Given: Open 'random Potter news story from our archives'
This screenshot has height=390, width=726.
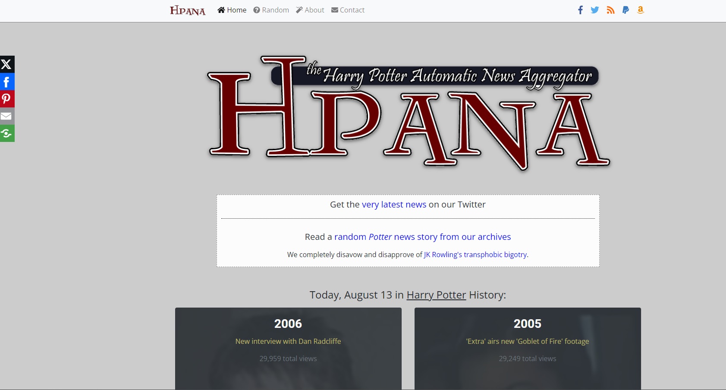Looking at the screenshot, I should [422, 237].
